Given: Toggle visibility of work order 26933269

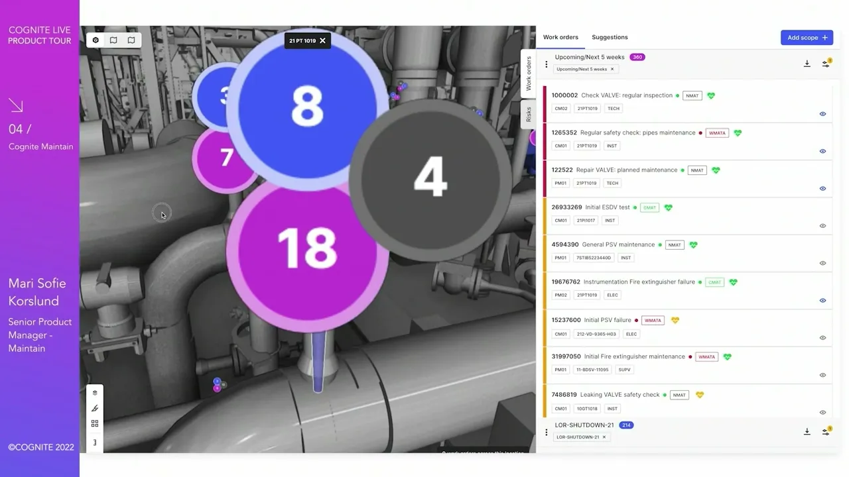Looking at the screenshot, I should click(822, 226).
